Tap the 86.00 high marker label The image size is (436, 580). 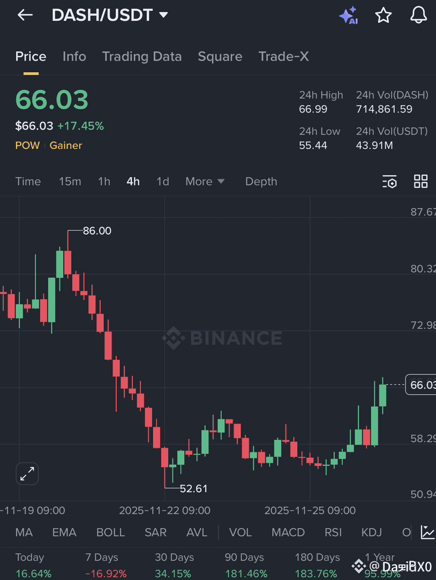tap(97, 231)
